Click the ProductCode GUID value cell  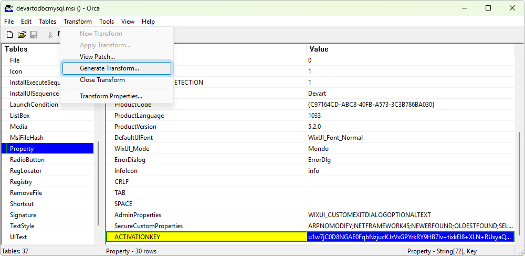(x=411, y=105)
